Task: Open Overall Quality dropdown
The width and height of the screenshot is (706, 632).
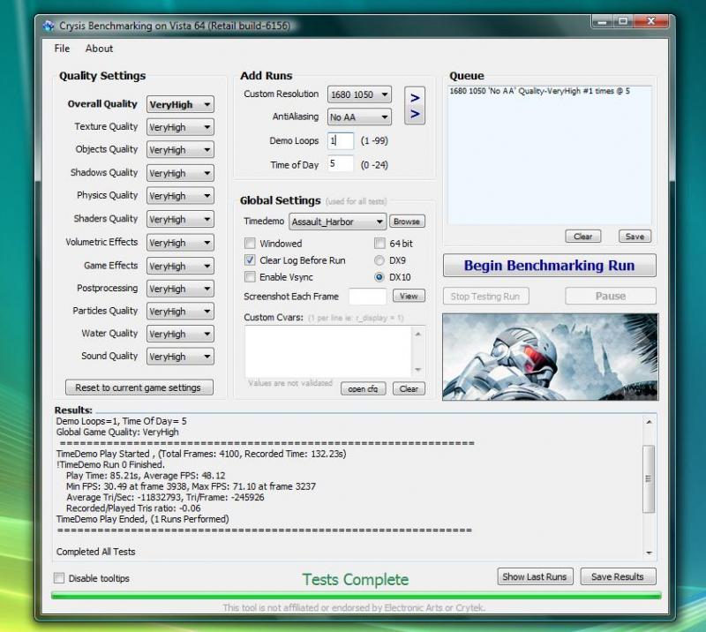Action: point(180,104)
